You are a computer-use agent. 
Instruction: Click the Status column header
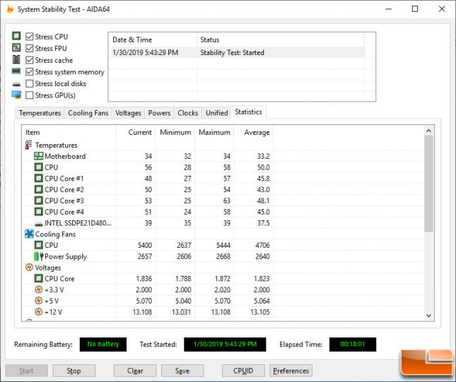(x=281, y=40)
